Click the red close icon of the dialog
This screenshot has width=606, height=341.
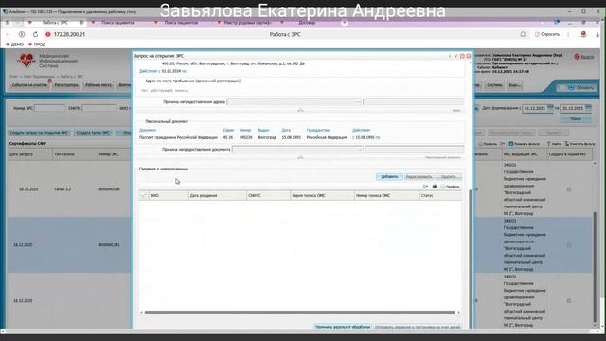tap(469, 56)
